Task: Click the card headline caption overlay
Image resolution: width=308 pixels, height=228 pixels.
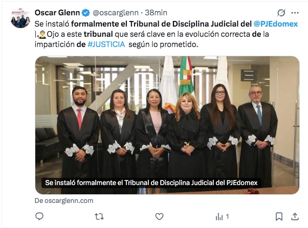Action: tap(151, 183)
